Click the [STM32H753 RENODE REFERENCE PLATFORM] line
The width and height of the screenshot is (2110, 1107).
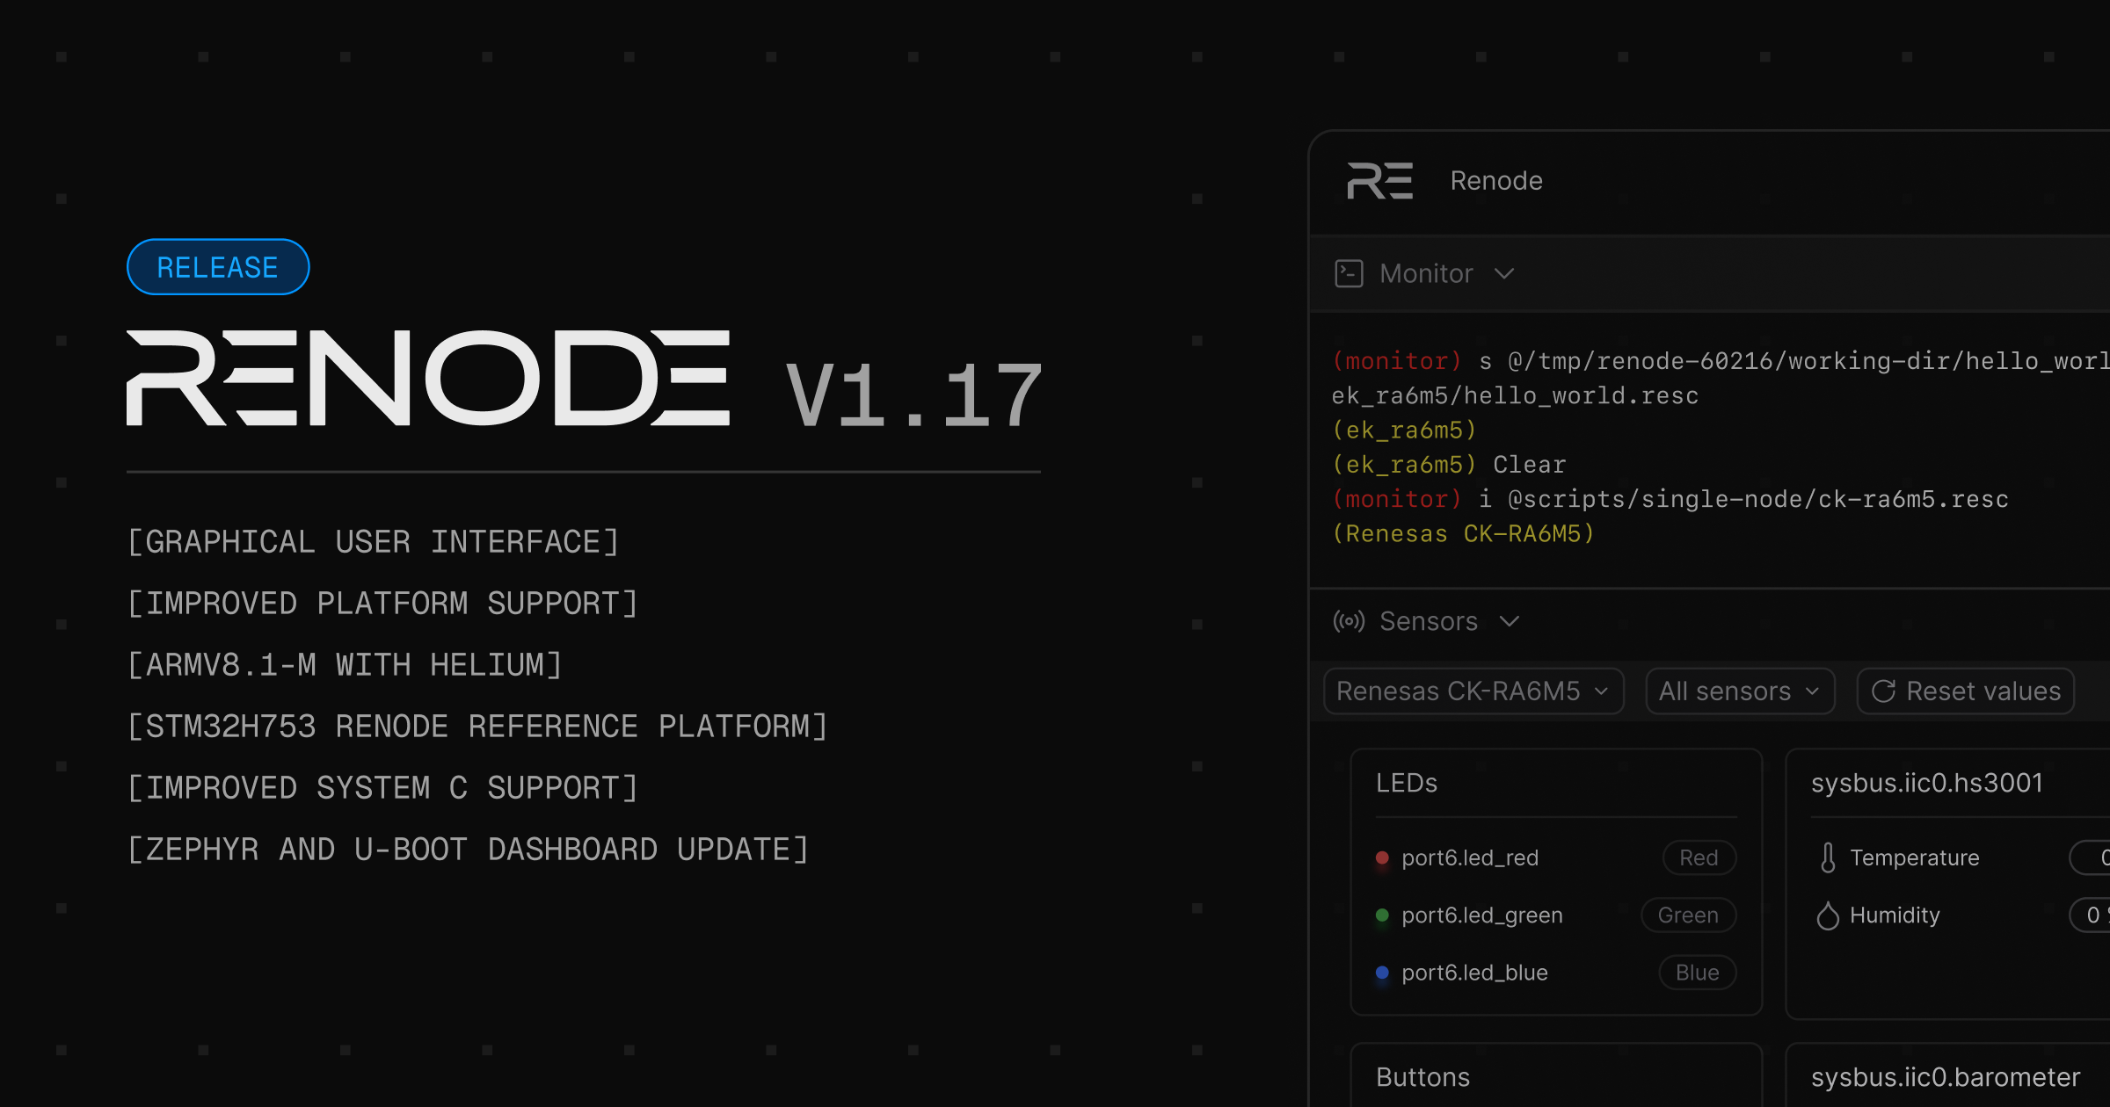(477, 727)
